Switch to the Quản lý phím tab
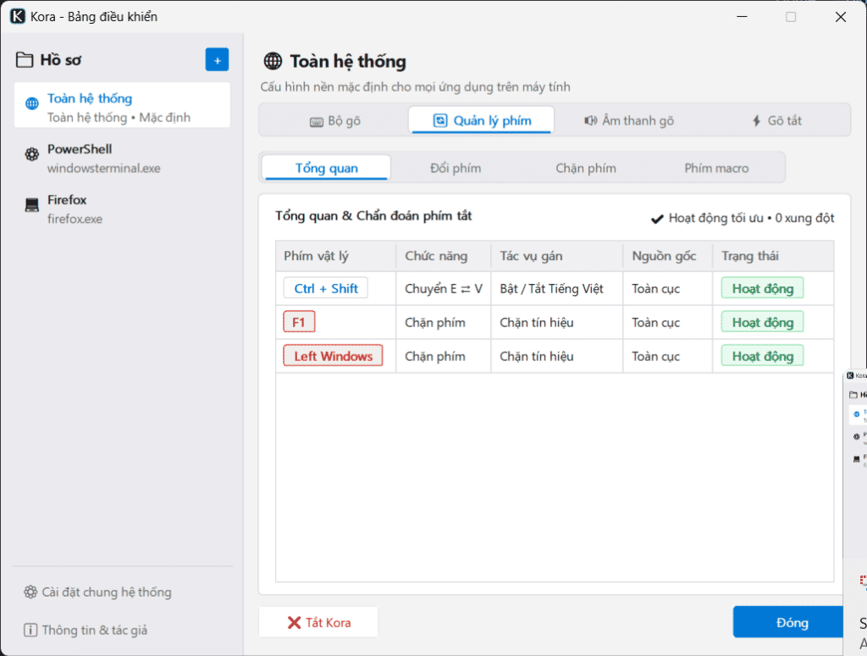Screen dimensions: 867x656 (482, 120)
